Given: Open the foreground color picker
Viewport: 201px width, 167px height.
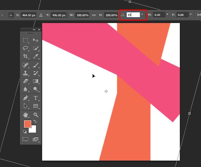Looking at the screenshot, I should pyautogui.click(x=28, y=124).
